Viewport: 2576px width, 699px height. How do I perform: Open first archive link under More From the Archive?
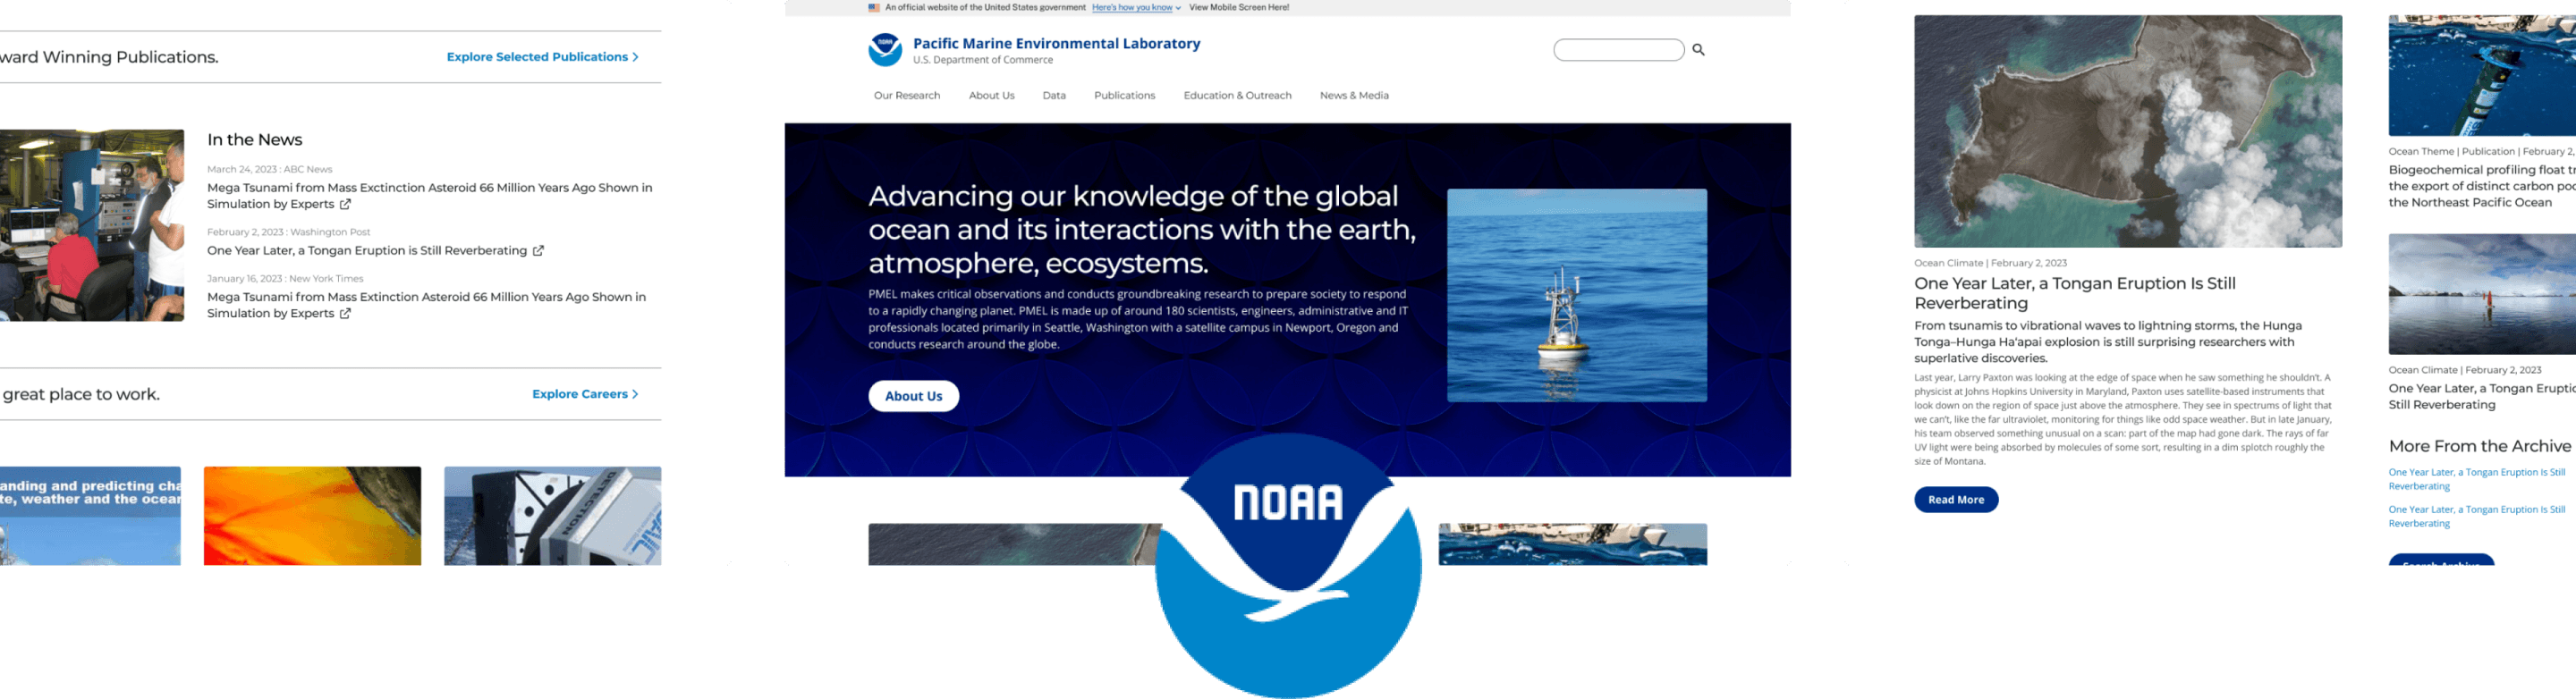[x=2476, y=479]
